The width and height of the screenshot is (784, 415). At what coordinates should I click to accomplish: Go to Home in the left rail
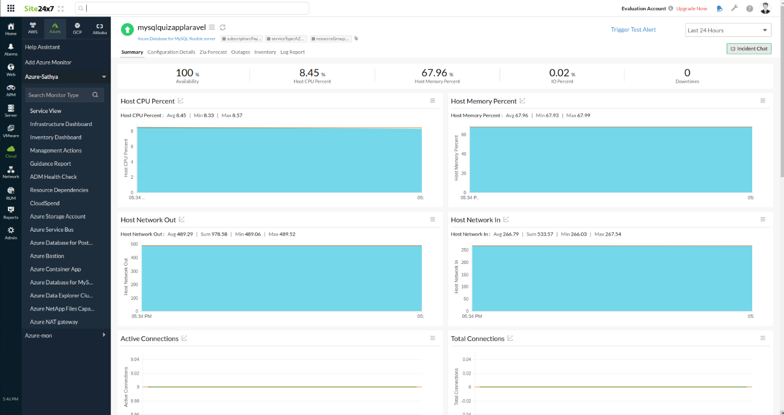click(x=11, y=30)
